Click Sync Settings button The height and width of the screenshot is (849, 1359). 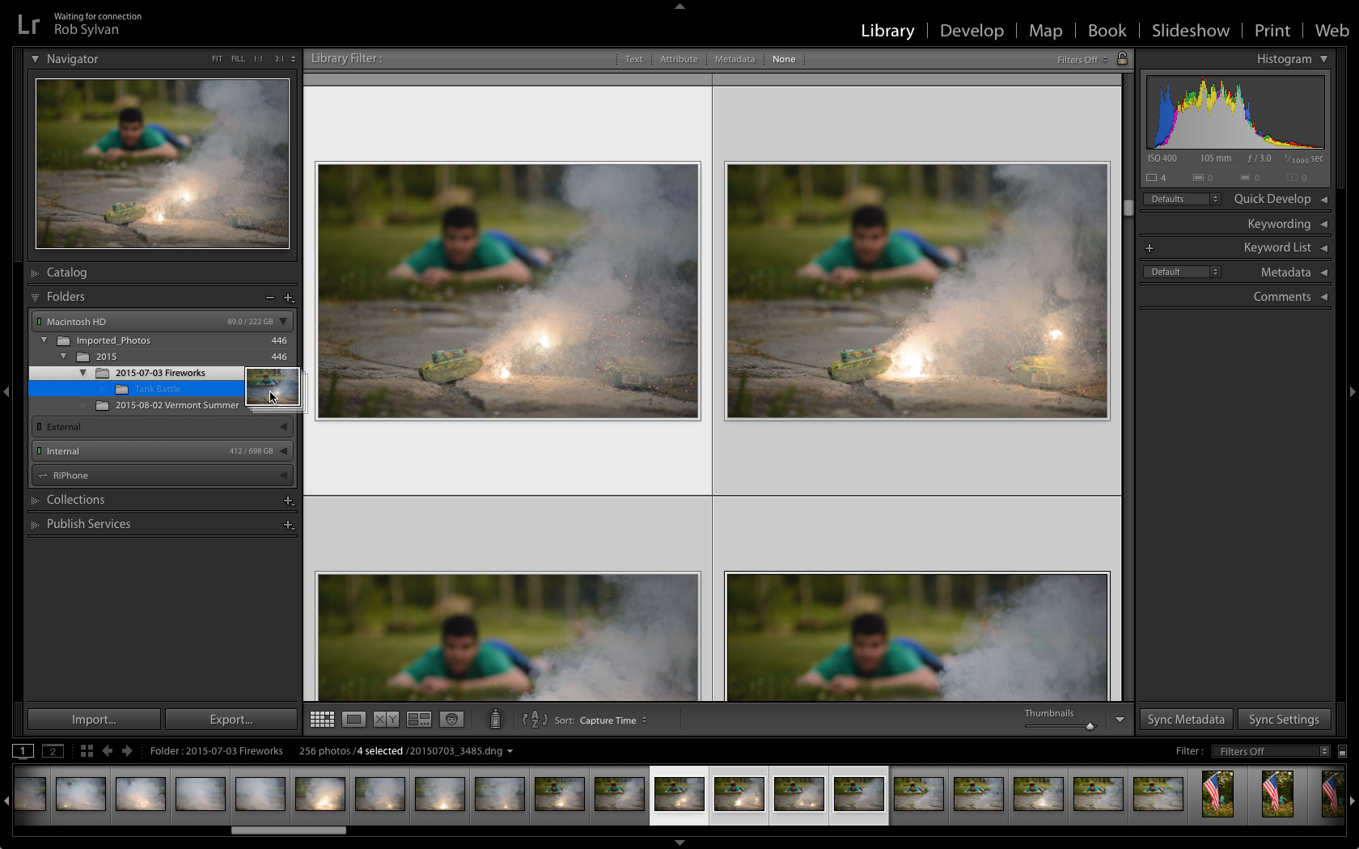[x=1284, y=720]
